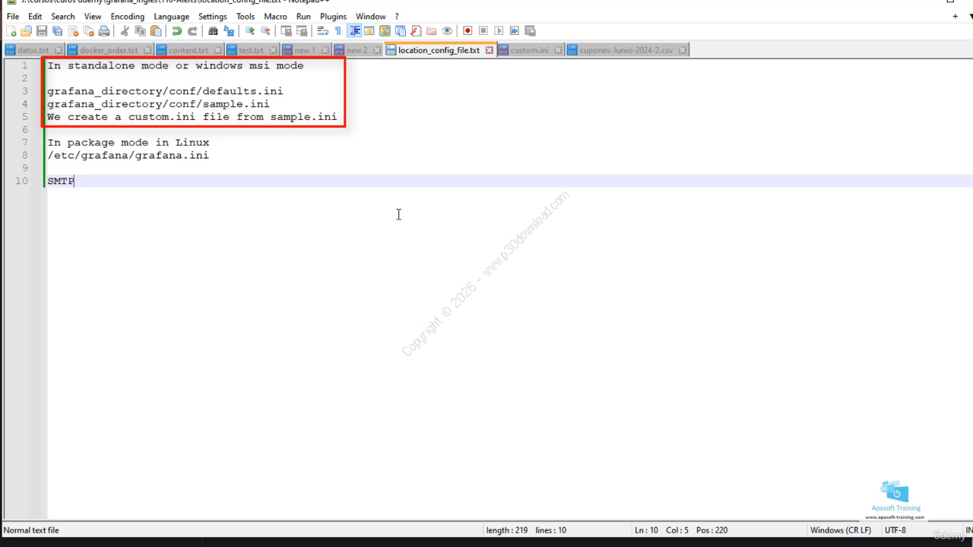Start macro recording with red dot icon
Screen dimensions: 973x547
click(x=467, y=31)
